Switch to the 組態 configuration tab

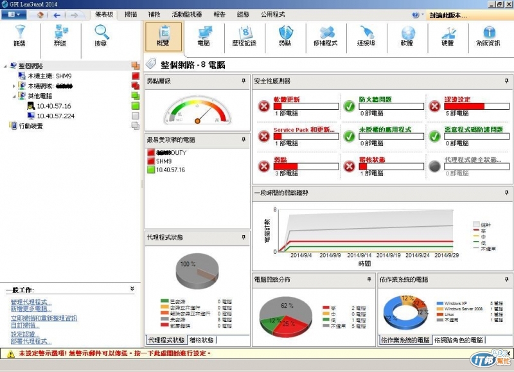[244, 14]
